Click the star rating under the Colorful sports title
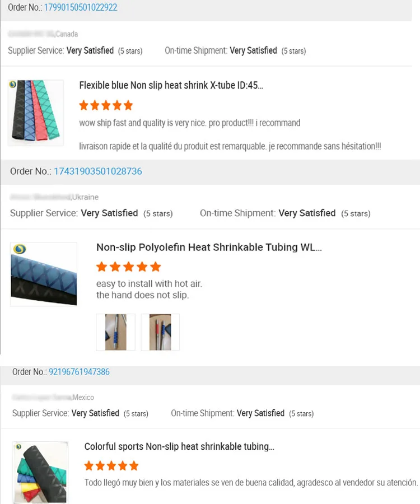Viewport: 420px width, 504px height. [x=111, y=466]
